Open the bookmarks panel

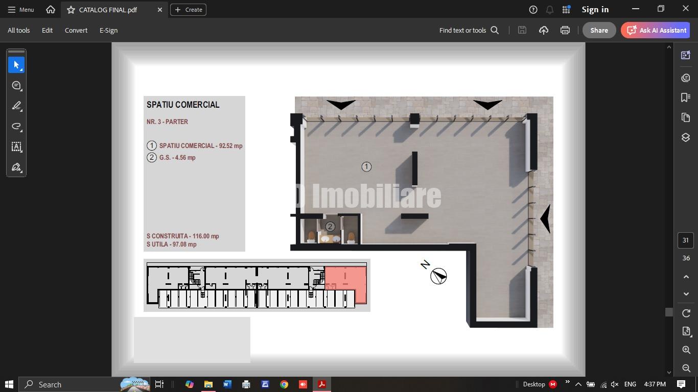click(686, 97)
